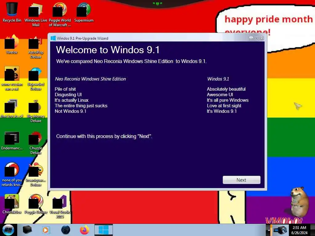
Task: Click the camera icon in system tray
Action: click(x=281, y=230)
